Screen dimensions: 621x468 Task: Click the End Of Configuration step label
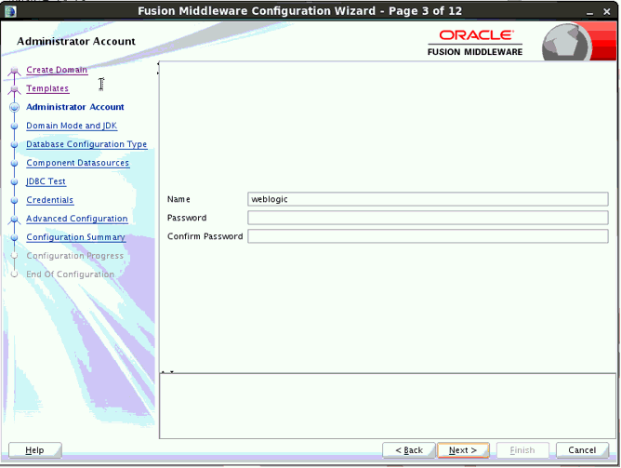(x=70, y=274)
